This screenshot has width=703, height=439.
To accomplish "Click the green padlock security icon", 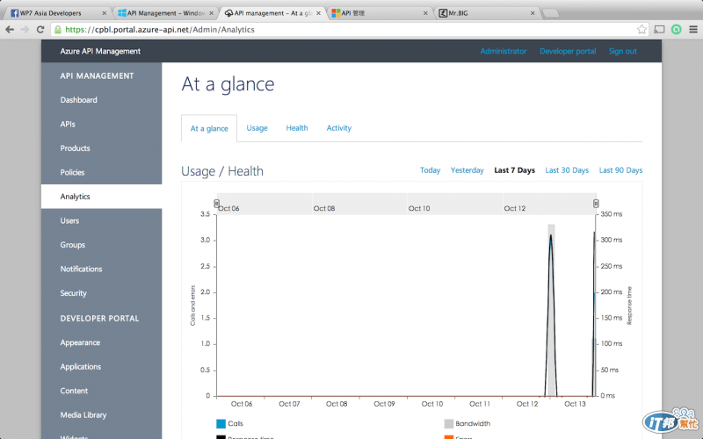I will (x=58, y=30).
